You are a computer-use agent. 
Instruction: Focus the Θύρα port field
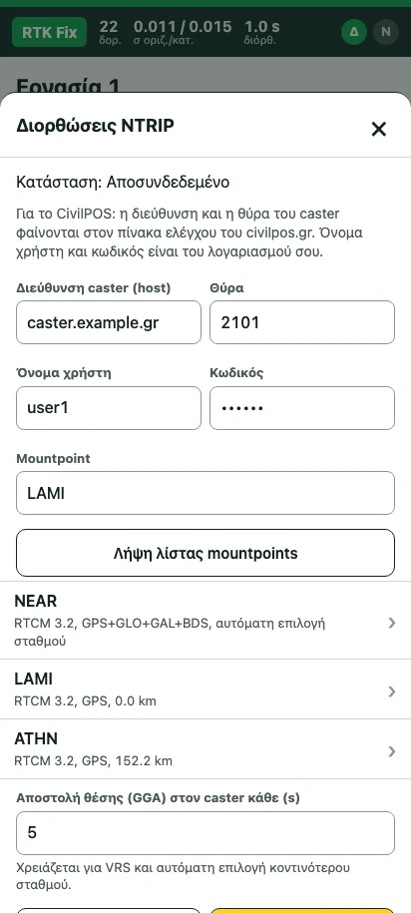click(x=302, y=322)
